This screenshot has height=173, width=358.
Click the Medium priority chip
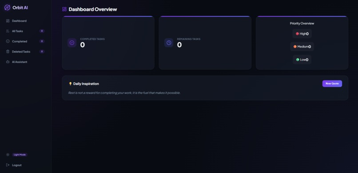point(302,46)
